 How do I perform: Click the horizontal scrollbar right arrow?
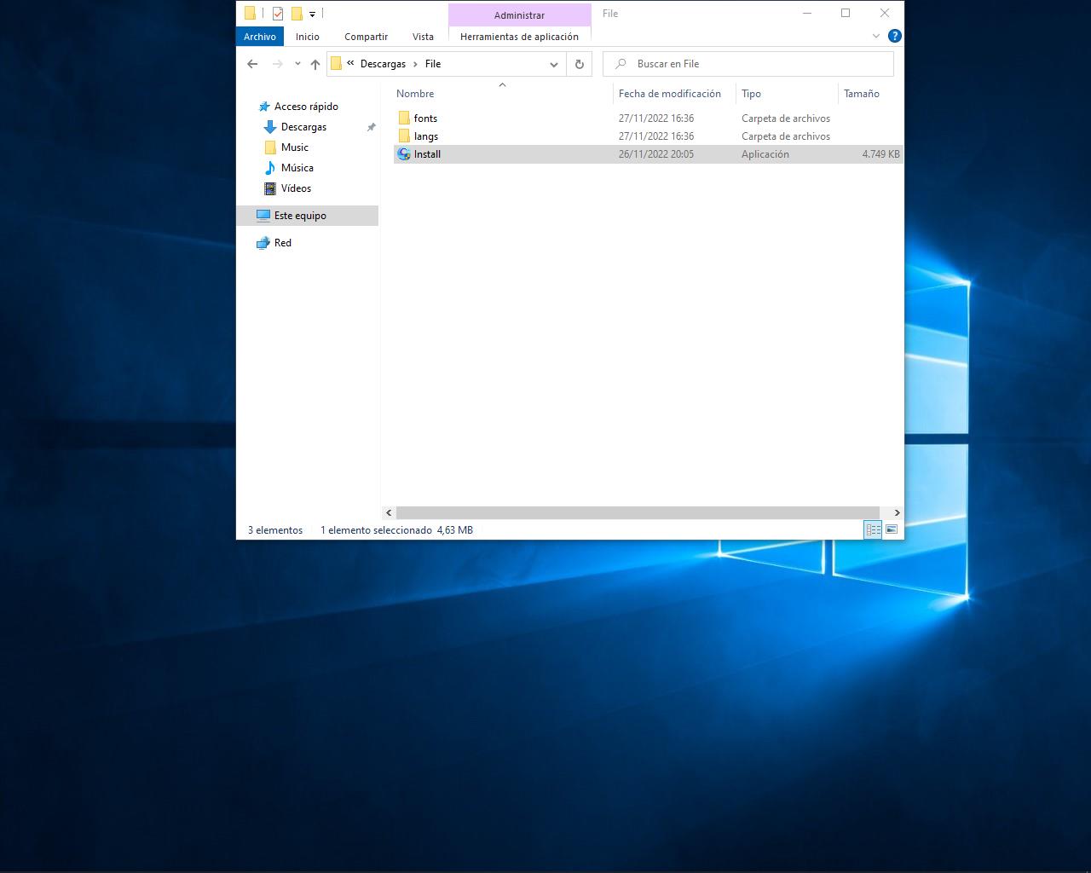click(x=897, y=512)
